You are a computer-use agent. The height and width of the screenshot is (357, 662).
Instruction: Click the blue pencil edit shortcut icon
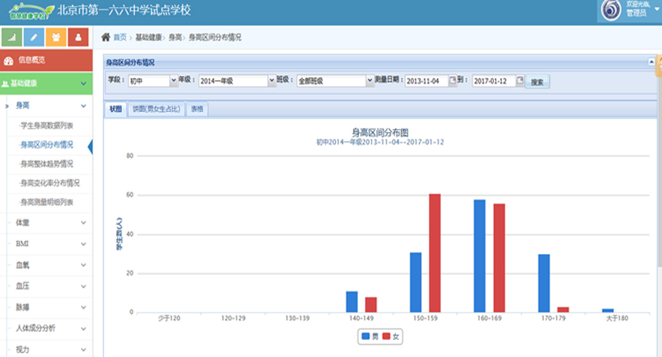34,37
